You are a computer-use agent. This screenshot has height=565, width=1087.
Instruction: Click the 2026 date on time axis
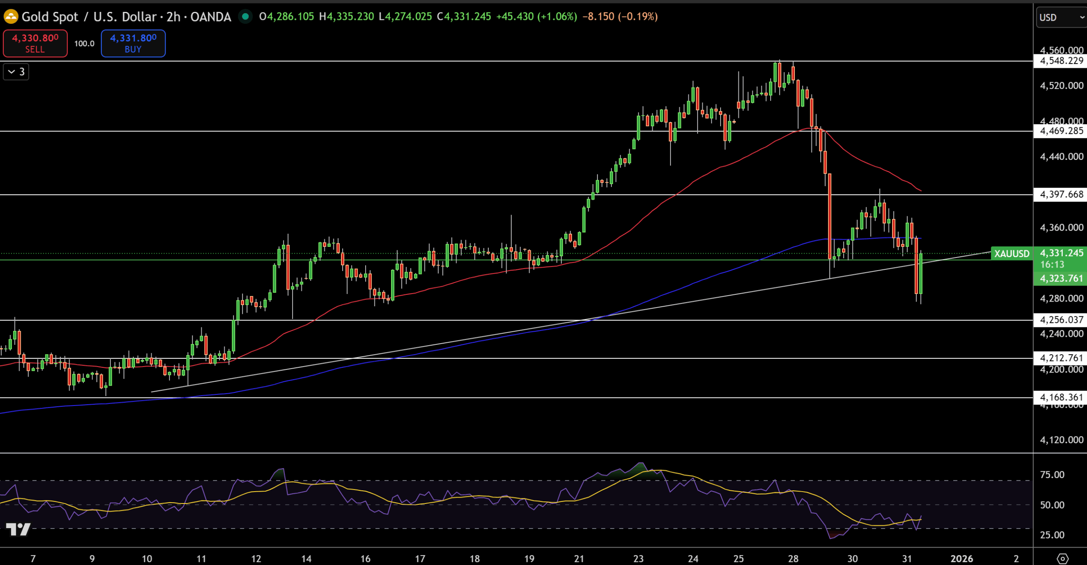(x=961, y=559)
